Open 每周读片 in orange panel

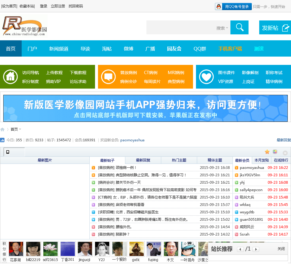[x=152, y=81]
